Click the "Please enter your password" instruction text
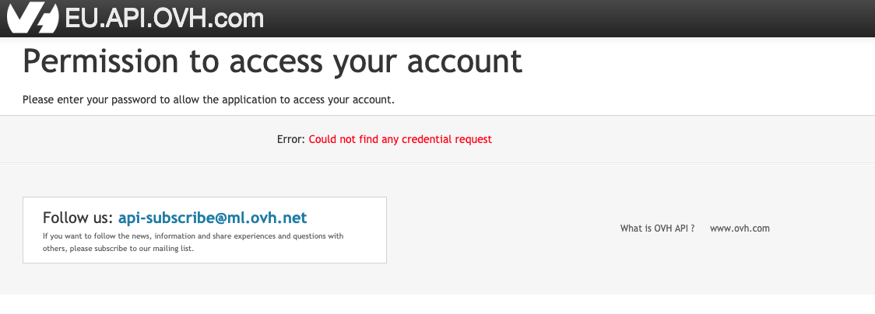The height and width of the screenshot is (314, 875). (209, 99)
